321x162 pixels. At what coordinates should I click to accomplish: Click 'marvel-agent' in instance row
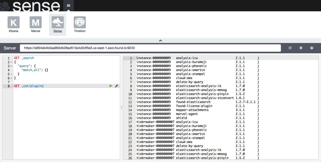click(187, 114)
